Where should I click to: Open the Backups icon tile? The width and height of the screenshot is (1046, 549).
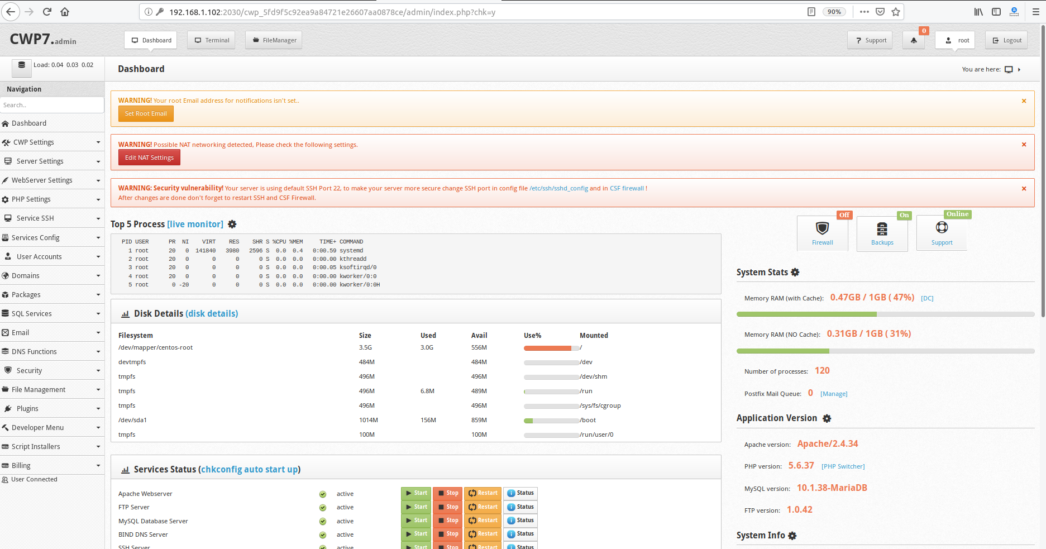(882, 229)
